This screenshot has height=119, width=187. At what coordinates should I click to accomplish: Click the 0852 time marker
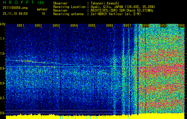(38, 26)
